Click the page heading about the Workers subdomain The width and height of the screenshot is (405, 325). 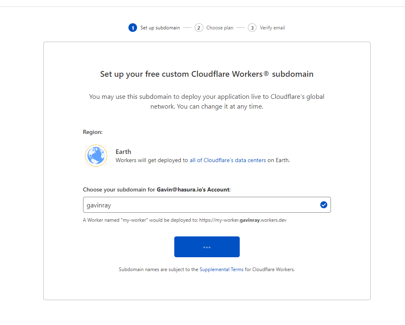click(207, 74)
